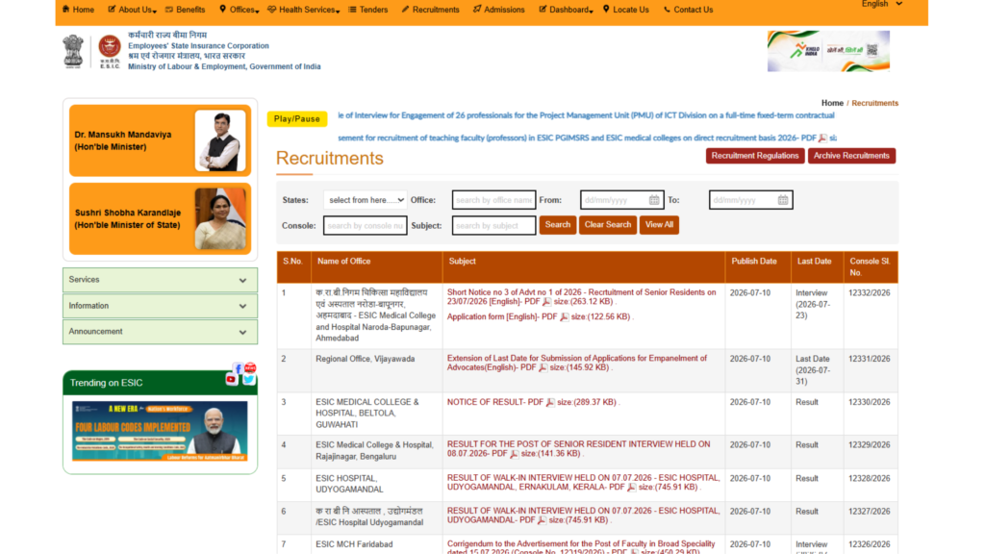
Task: Click the PDF icon beside Short Notice no 3
Action: (546, 302)
